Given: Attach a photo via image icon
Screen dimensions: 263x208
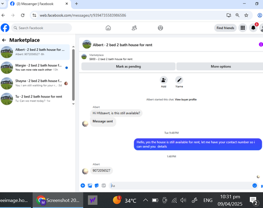Looking at the screenshot, I should click(x=90, y=185).
